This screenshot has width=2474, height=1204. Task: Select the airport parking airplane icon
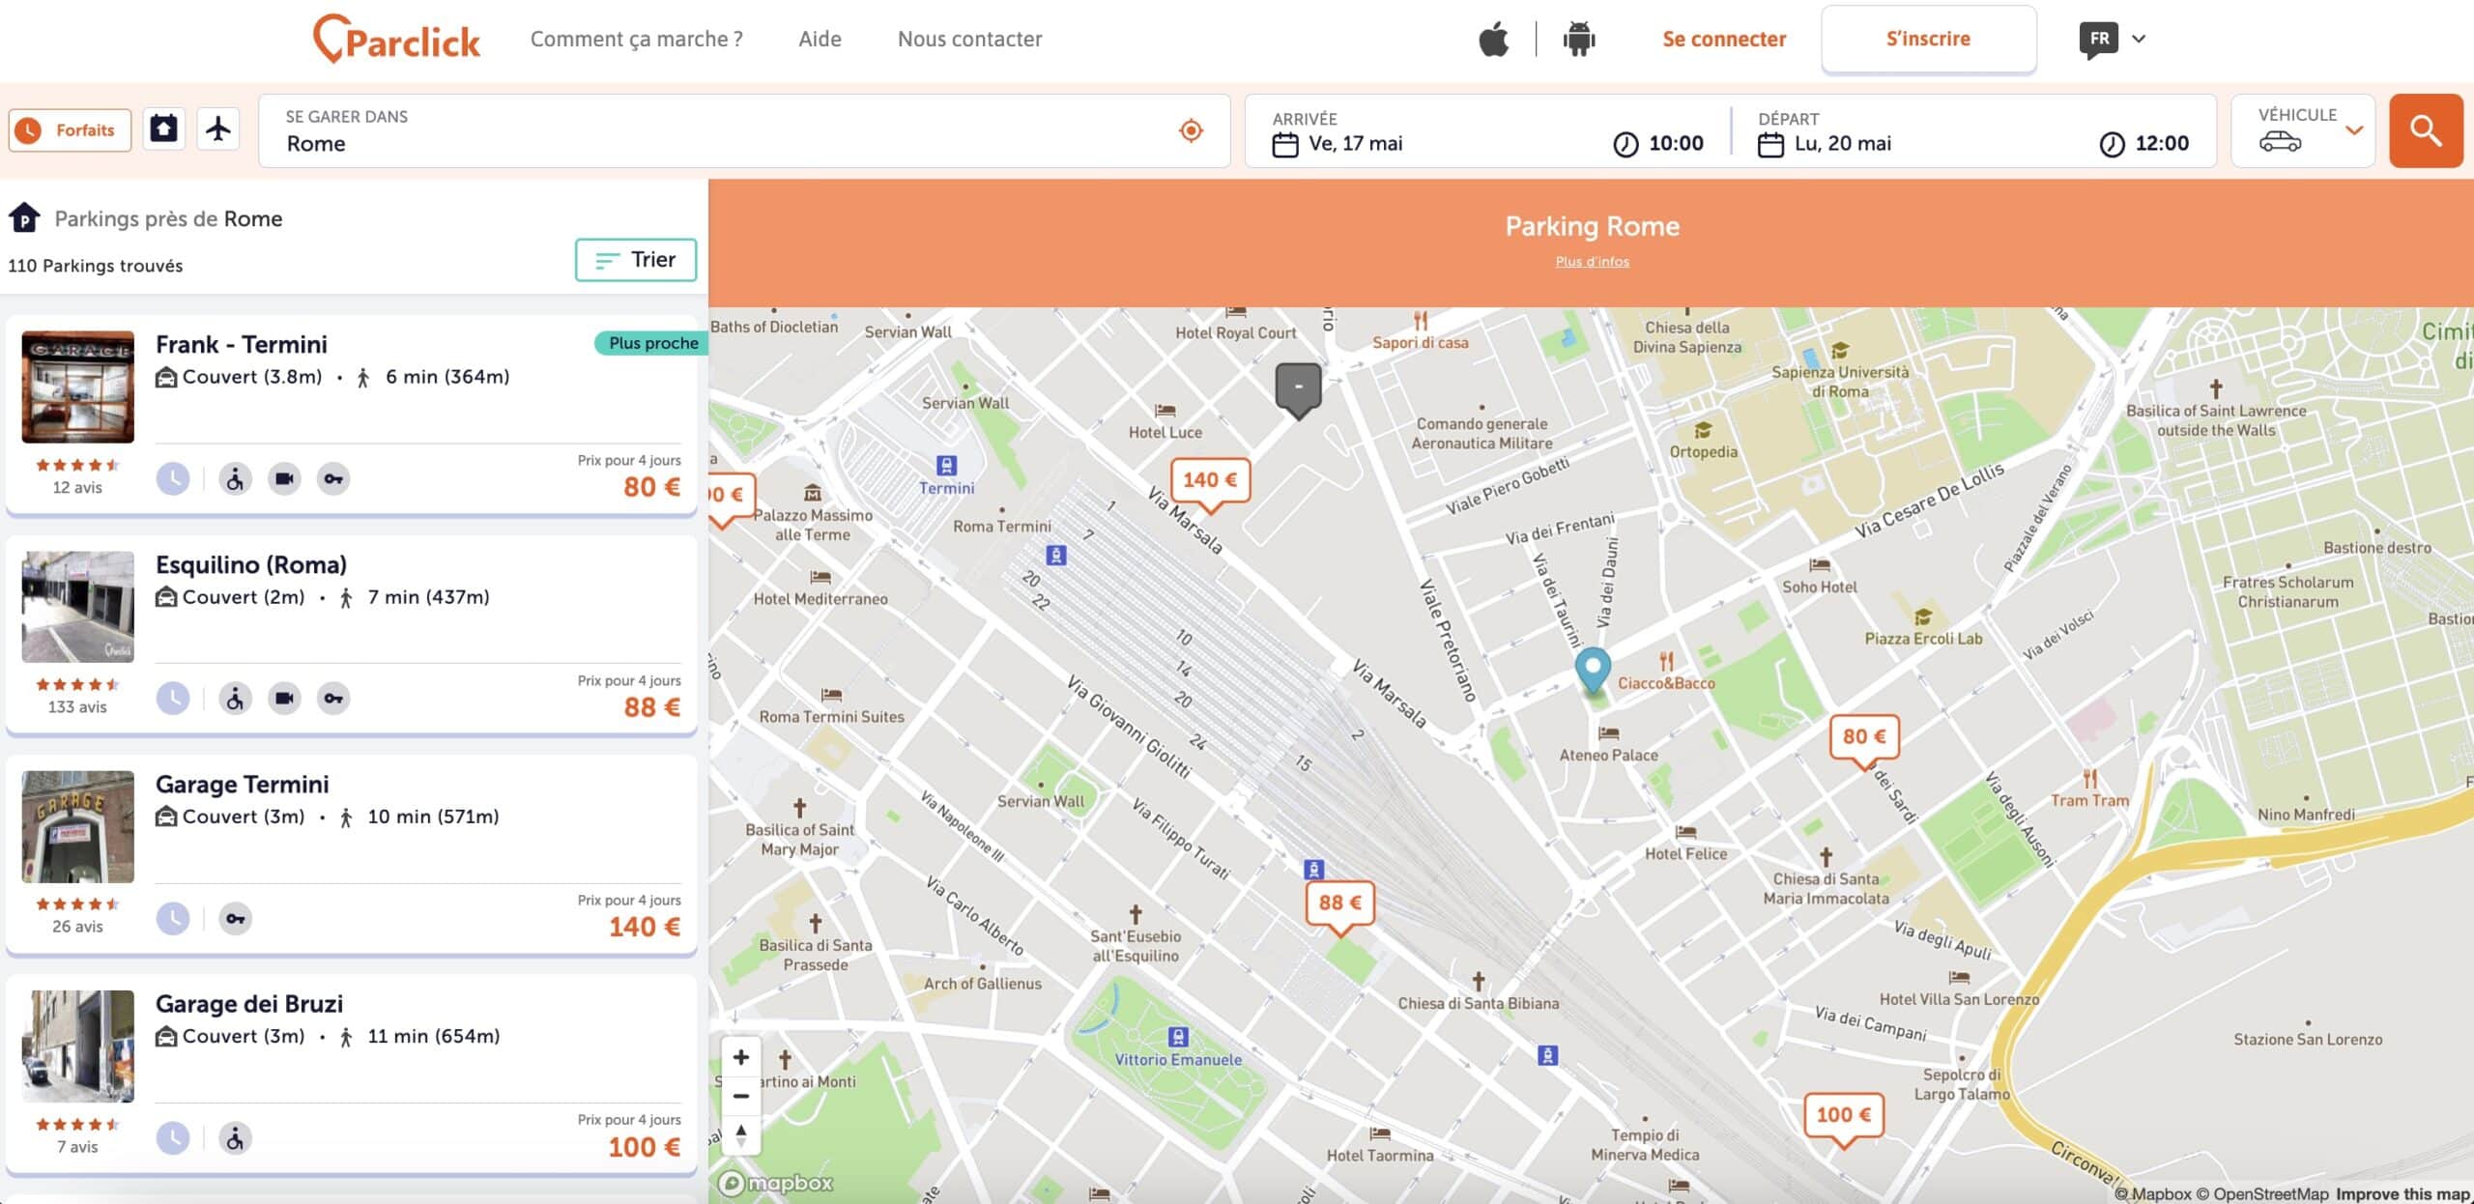pos(218,129)
